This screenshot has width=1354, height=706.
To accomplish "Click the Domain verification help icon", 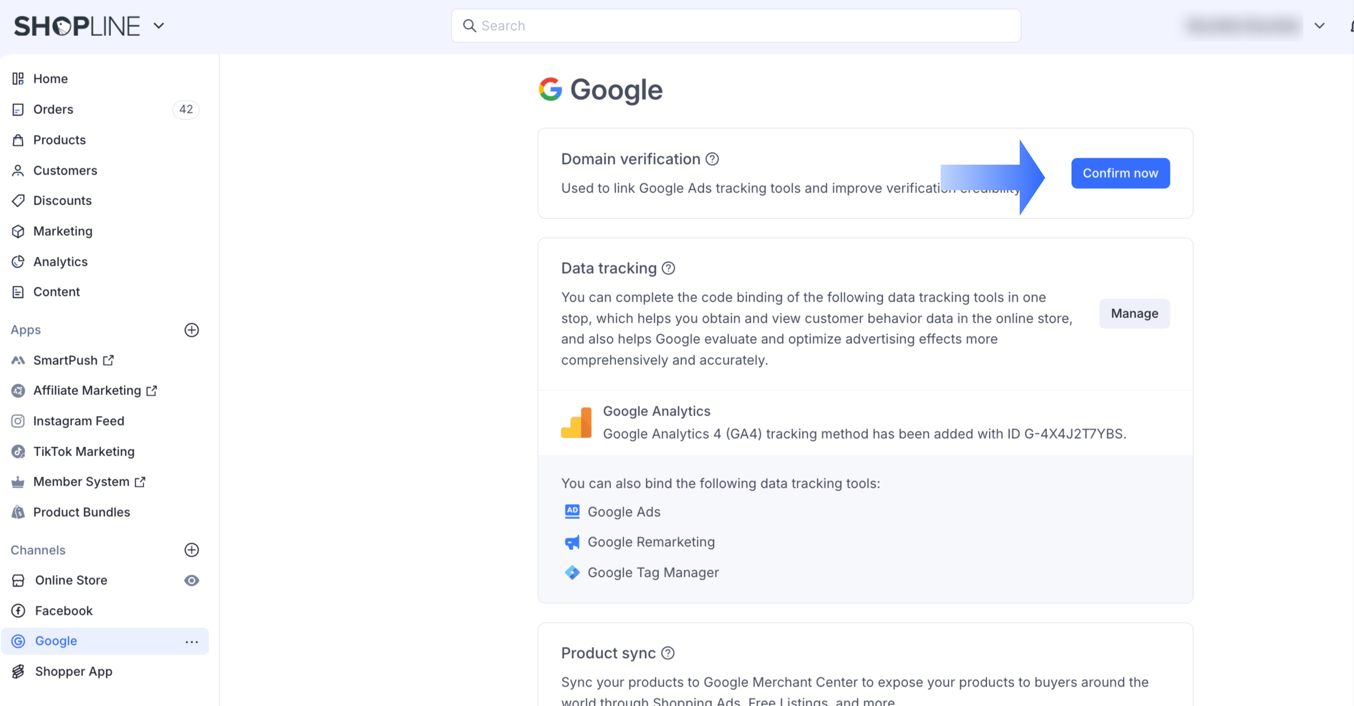I will pos(712,159).
